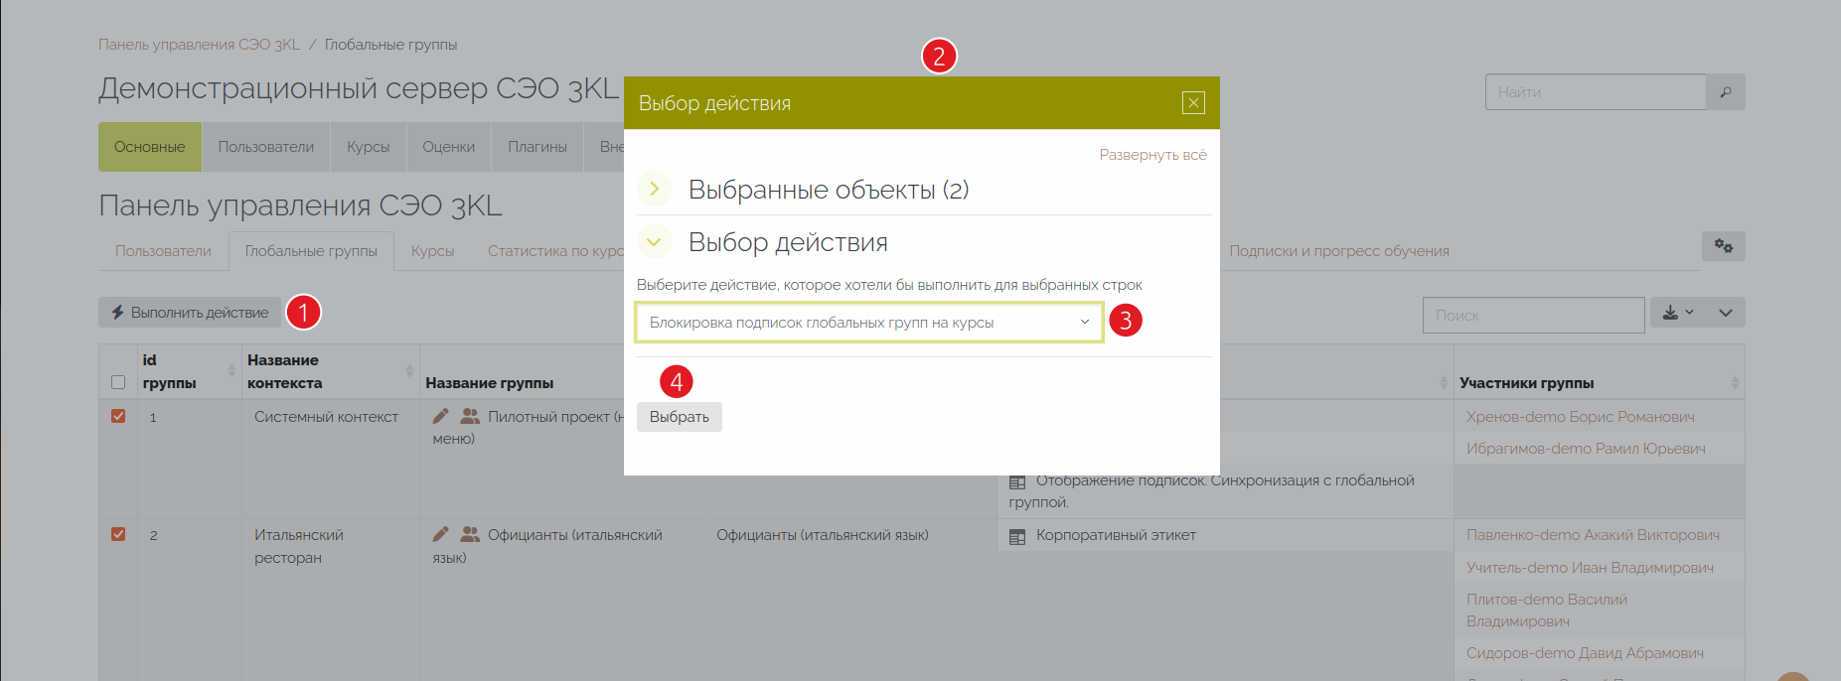Screen dimensions: 1841x681
Task: Uncheck the row for group id 2
Action: point(118,534)
